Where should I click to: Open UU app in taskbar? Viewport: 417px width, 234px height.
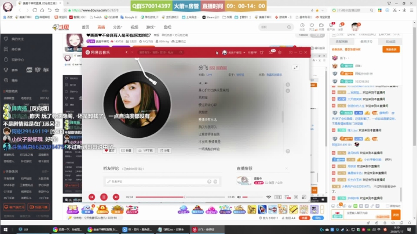coord(23,229)
